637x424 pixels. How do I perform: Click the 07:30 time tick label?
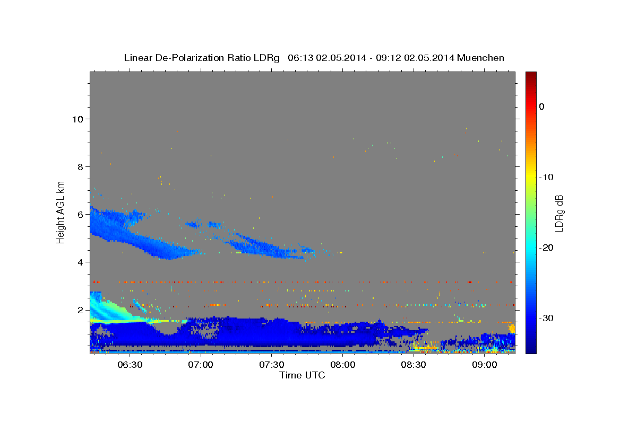272,365
